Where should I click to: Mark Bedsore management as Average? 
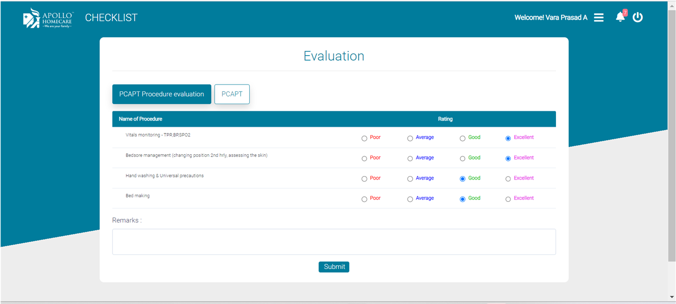tap(410, 158)
